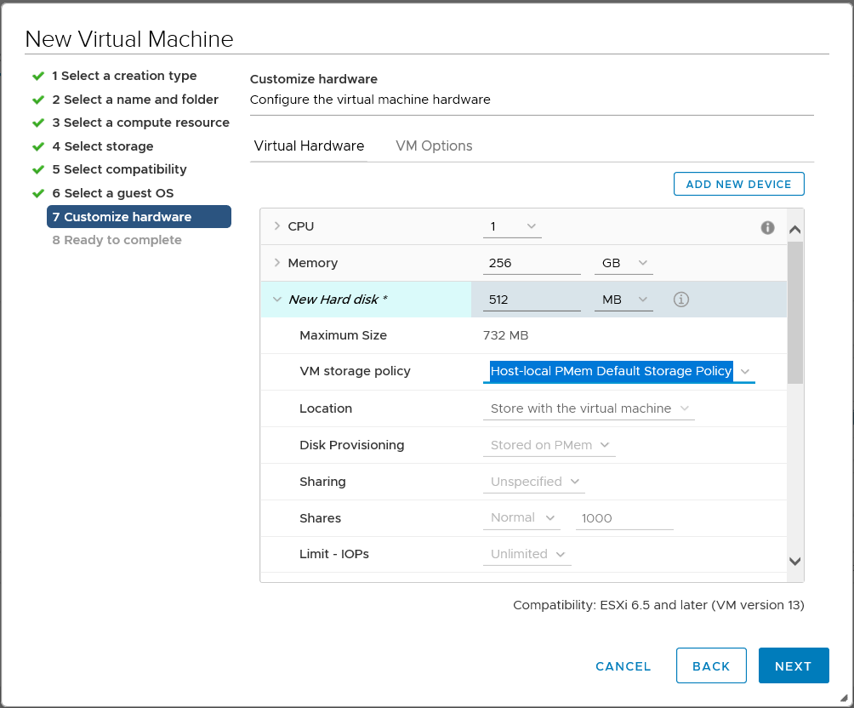Collapse the New Hard disk section

[276, 300]
